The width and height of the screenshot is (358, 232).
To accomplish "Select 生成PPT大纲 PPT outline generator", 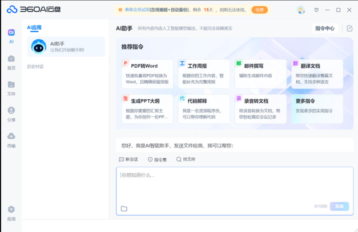I will pos(147,109).
